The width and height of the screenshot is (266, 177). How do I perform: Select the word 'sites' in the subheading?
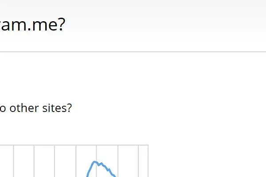54,108
